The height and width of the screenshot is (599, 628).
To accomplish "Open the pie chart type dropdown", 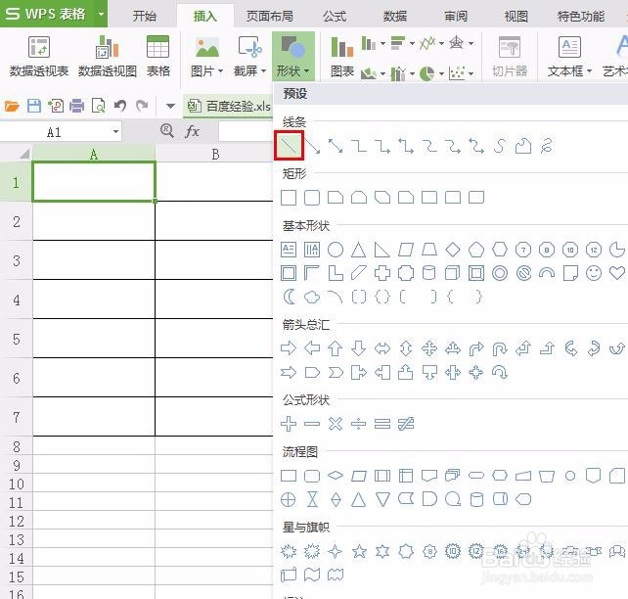I will pyautogui.click(x=441, y=73).
